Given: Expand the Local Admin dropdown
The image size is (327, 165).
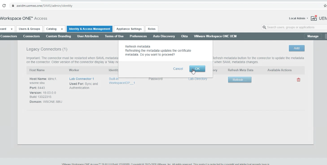Looking at the screenshot, I should point(298,18).
